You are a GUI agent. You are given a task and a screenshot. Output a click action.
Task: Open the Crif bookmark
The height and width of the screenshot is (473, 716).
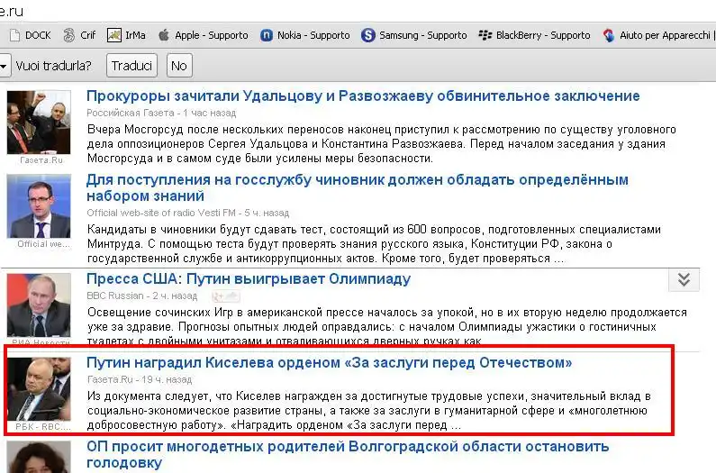(x=79, y=35)
